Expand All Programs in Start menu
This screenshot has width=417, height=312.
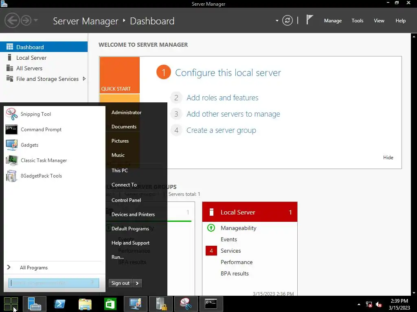(x=55, y=267)
